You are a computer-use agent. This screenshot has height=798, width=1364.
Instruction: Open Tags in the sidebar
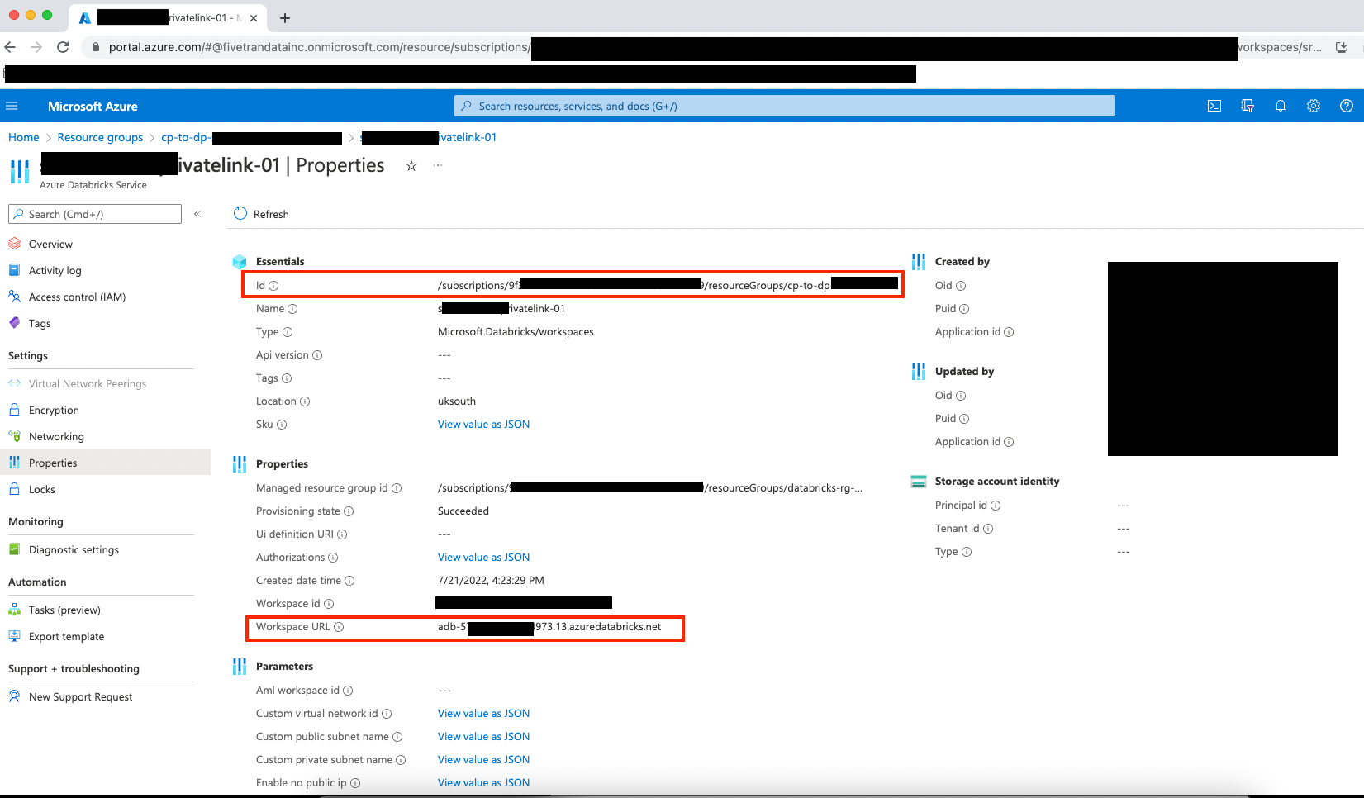40,323
